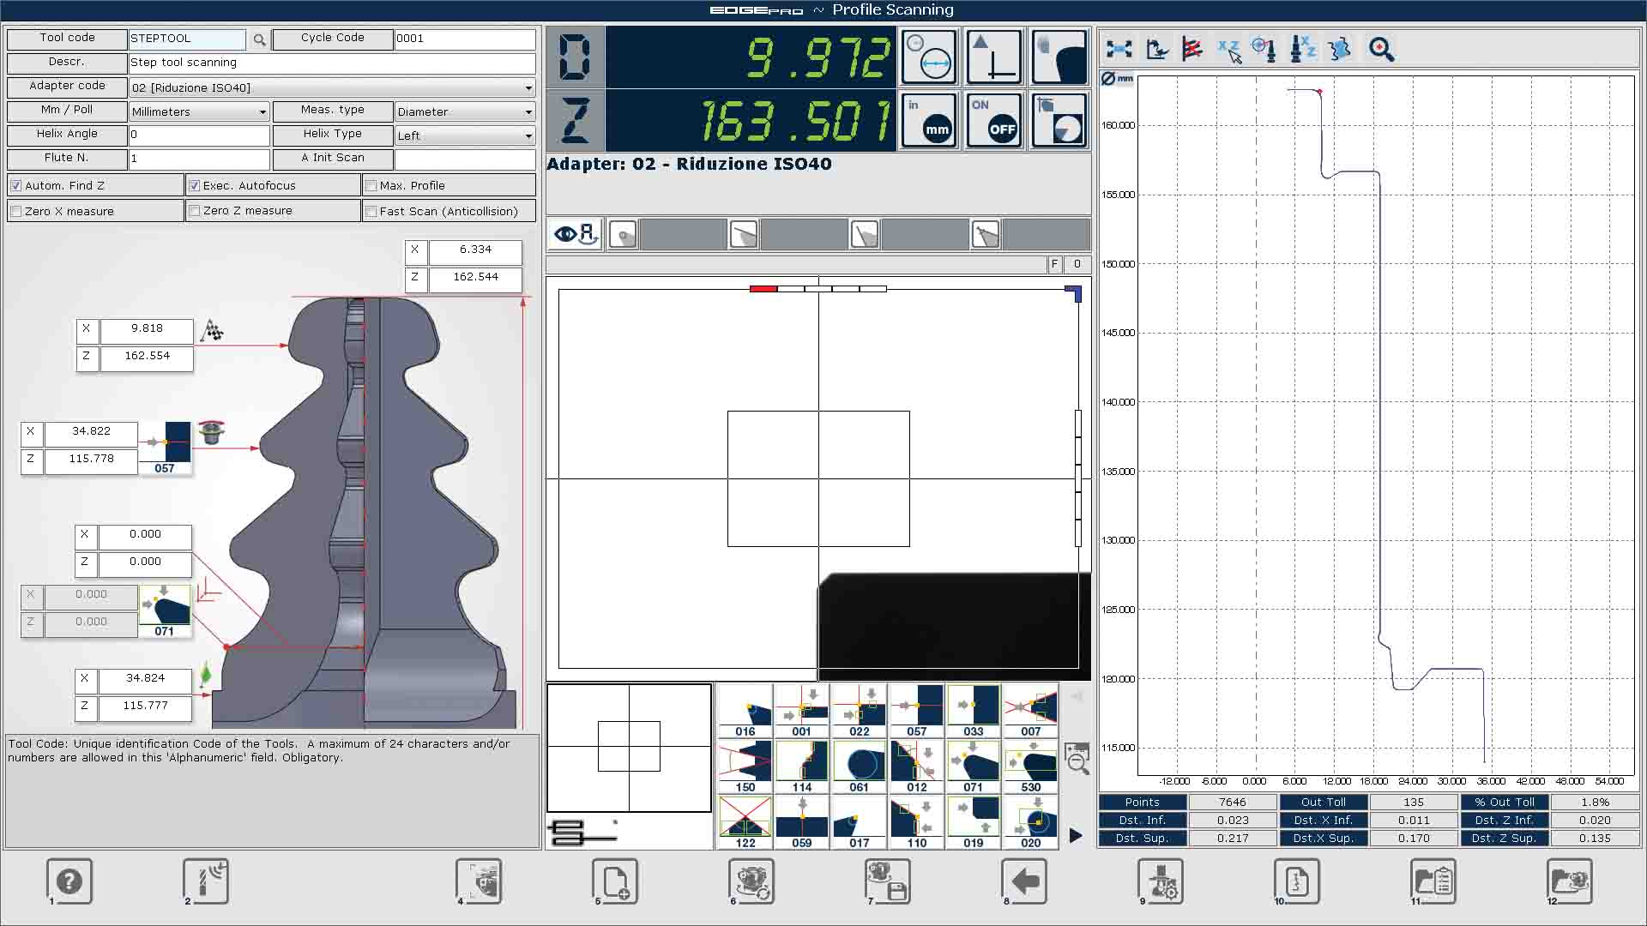The height and width of the screenshot is (926, 1647).
Task: Click the Descr. text field
Action: tap(331, 63)
